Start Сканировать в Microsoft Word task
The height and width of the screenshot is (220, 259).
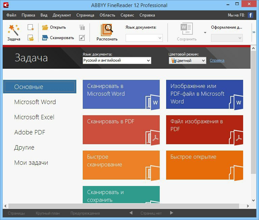point(121,94)
